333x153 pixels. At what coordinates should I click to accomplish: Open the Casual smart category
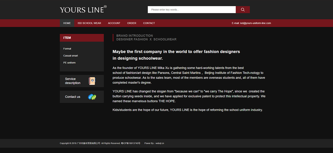click(x=70, y=56)
